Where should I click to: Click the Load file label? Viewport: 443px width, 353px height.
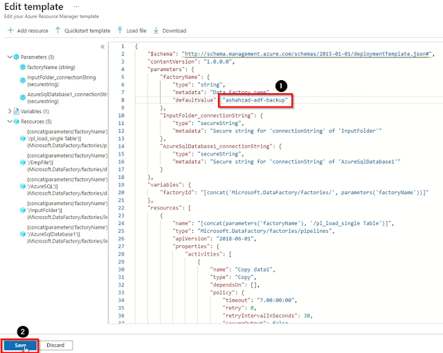pos(136,30)
